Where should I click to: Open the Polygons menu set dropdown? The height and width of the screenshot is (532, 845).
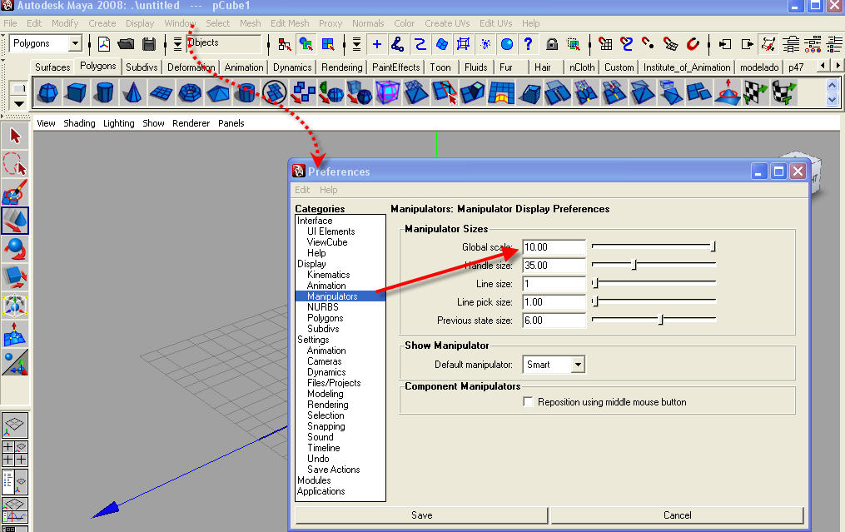click(x=75, y=43)
